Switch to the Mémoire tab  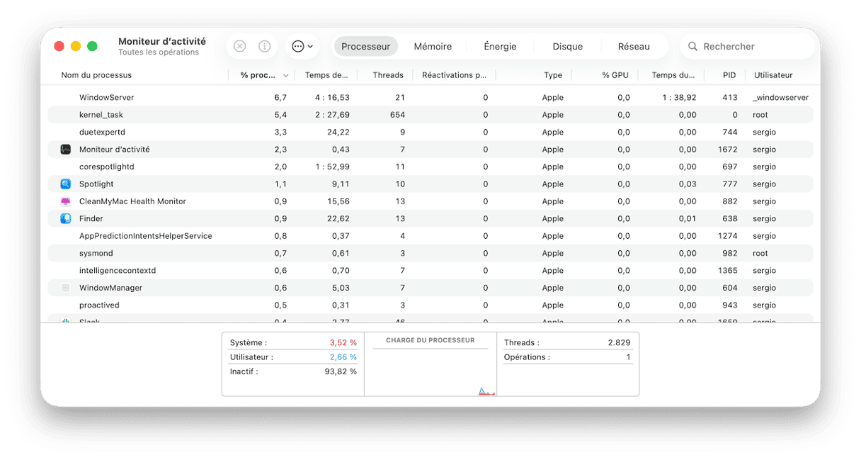pyautogui.click(x=433, y=46)
